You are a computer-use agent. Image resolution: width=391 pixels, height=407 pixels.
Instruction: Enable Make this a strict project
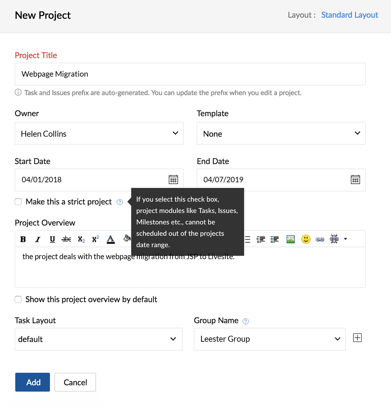click(x=18, y=202)
